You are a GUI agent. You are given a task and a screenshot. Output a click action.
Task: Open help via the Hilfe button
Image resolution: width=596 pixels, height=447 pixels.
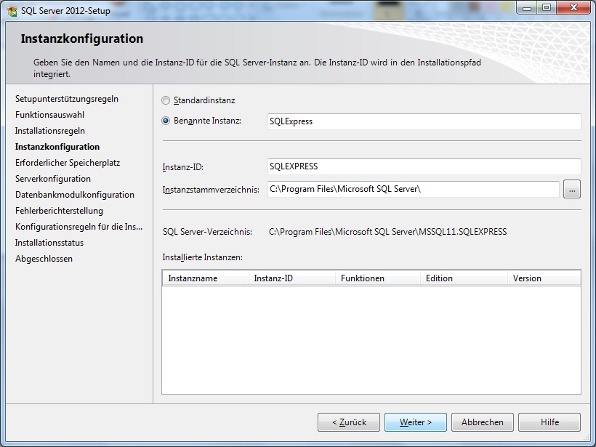tap(549, 422)
